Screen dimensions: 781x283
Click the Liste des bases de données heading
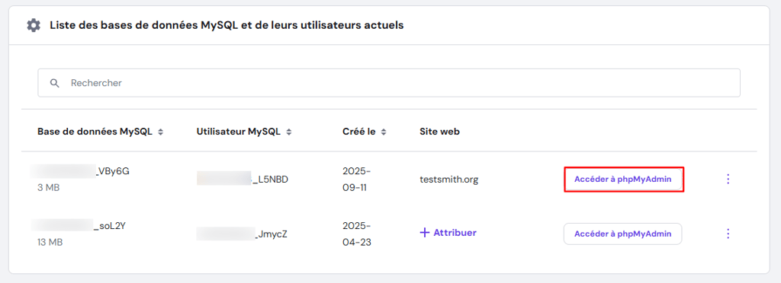tap(227, 25)
